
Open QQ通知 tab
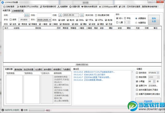[x=38, y=70]
